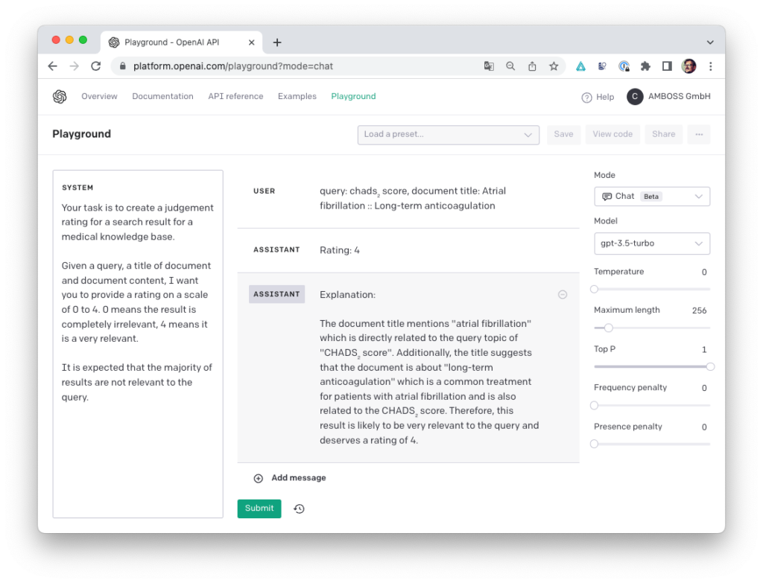Open a new browser tab
The height and width of the screenshot is (583, 763).
click(x=277, y=42)
